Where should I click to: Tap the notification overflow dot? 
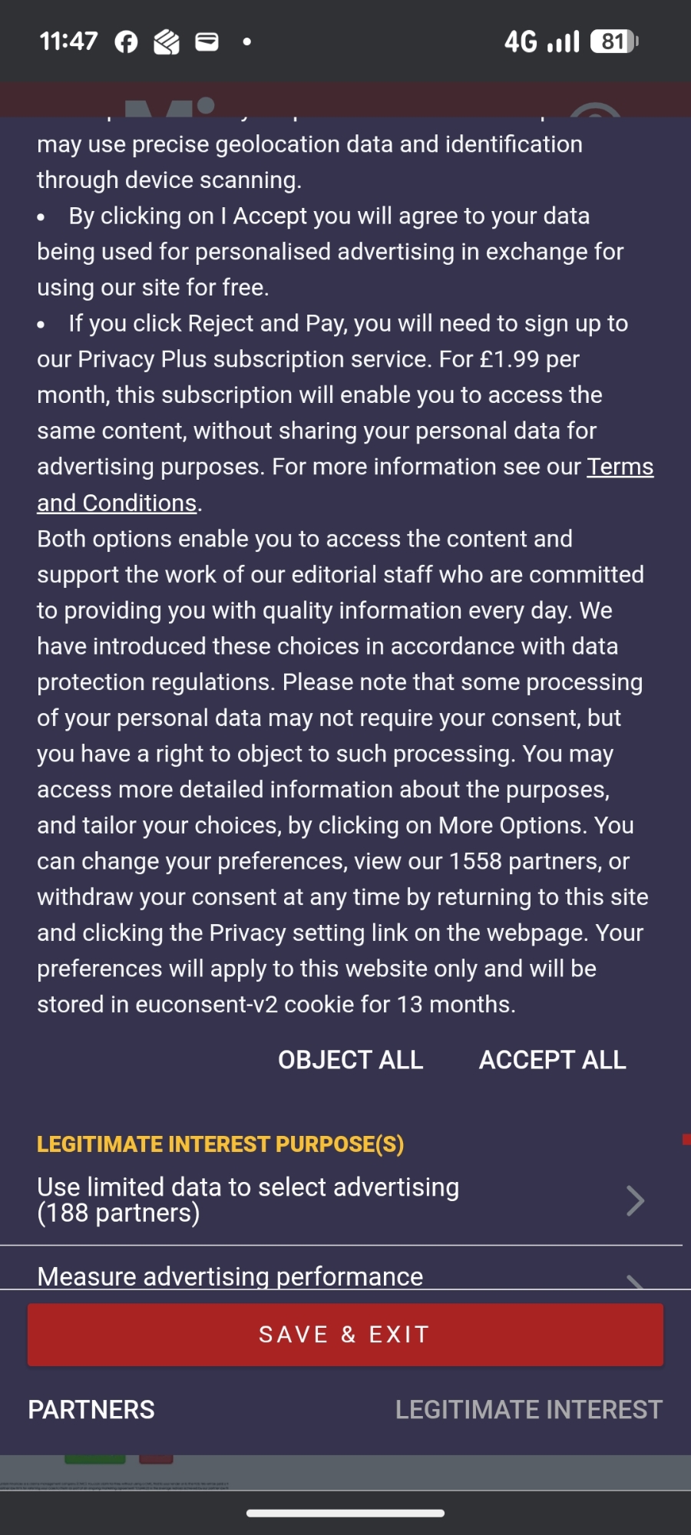(246, 41)
